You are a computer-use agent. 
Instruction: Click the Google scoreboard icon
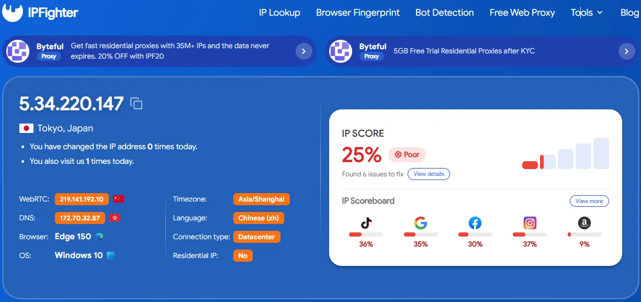pyautogui.click(x=421, y=223)
